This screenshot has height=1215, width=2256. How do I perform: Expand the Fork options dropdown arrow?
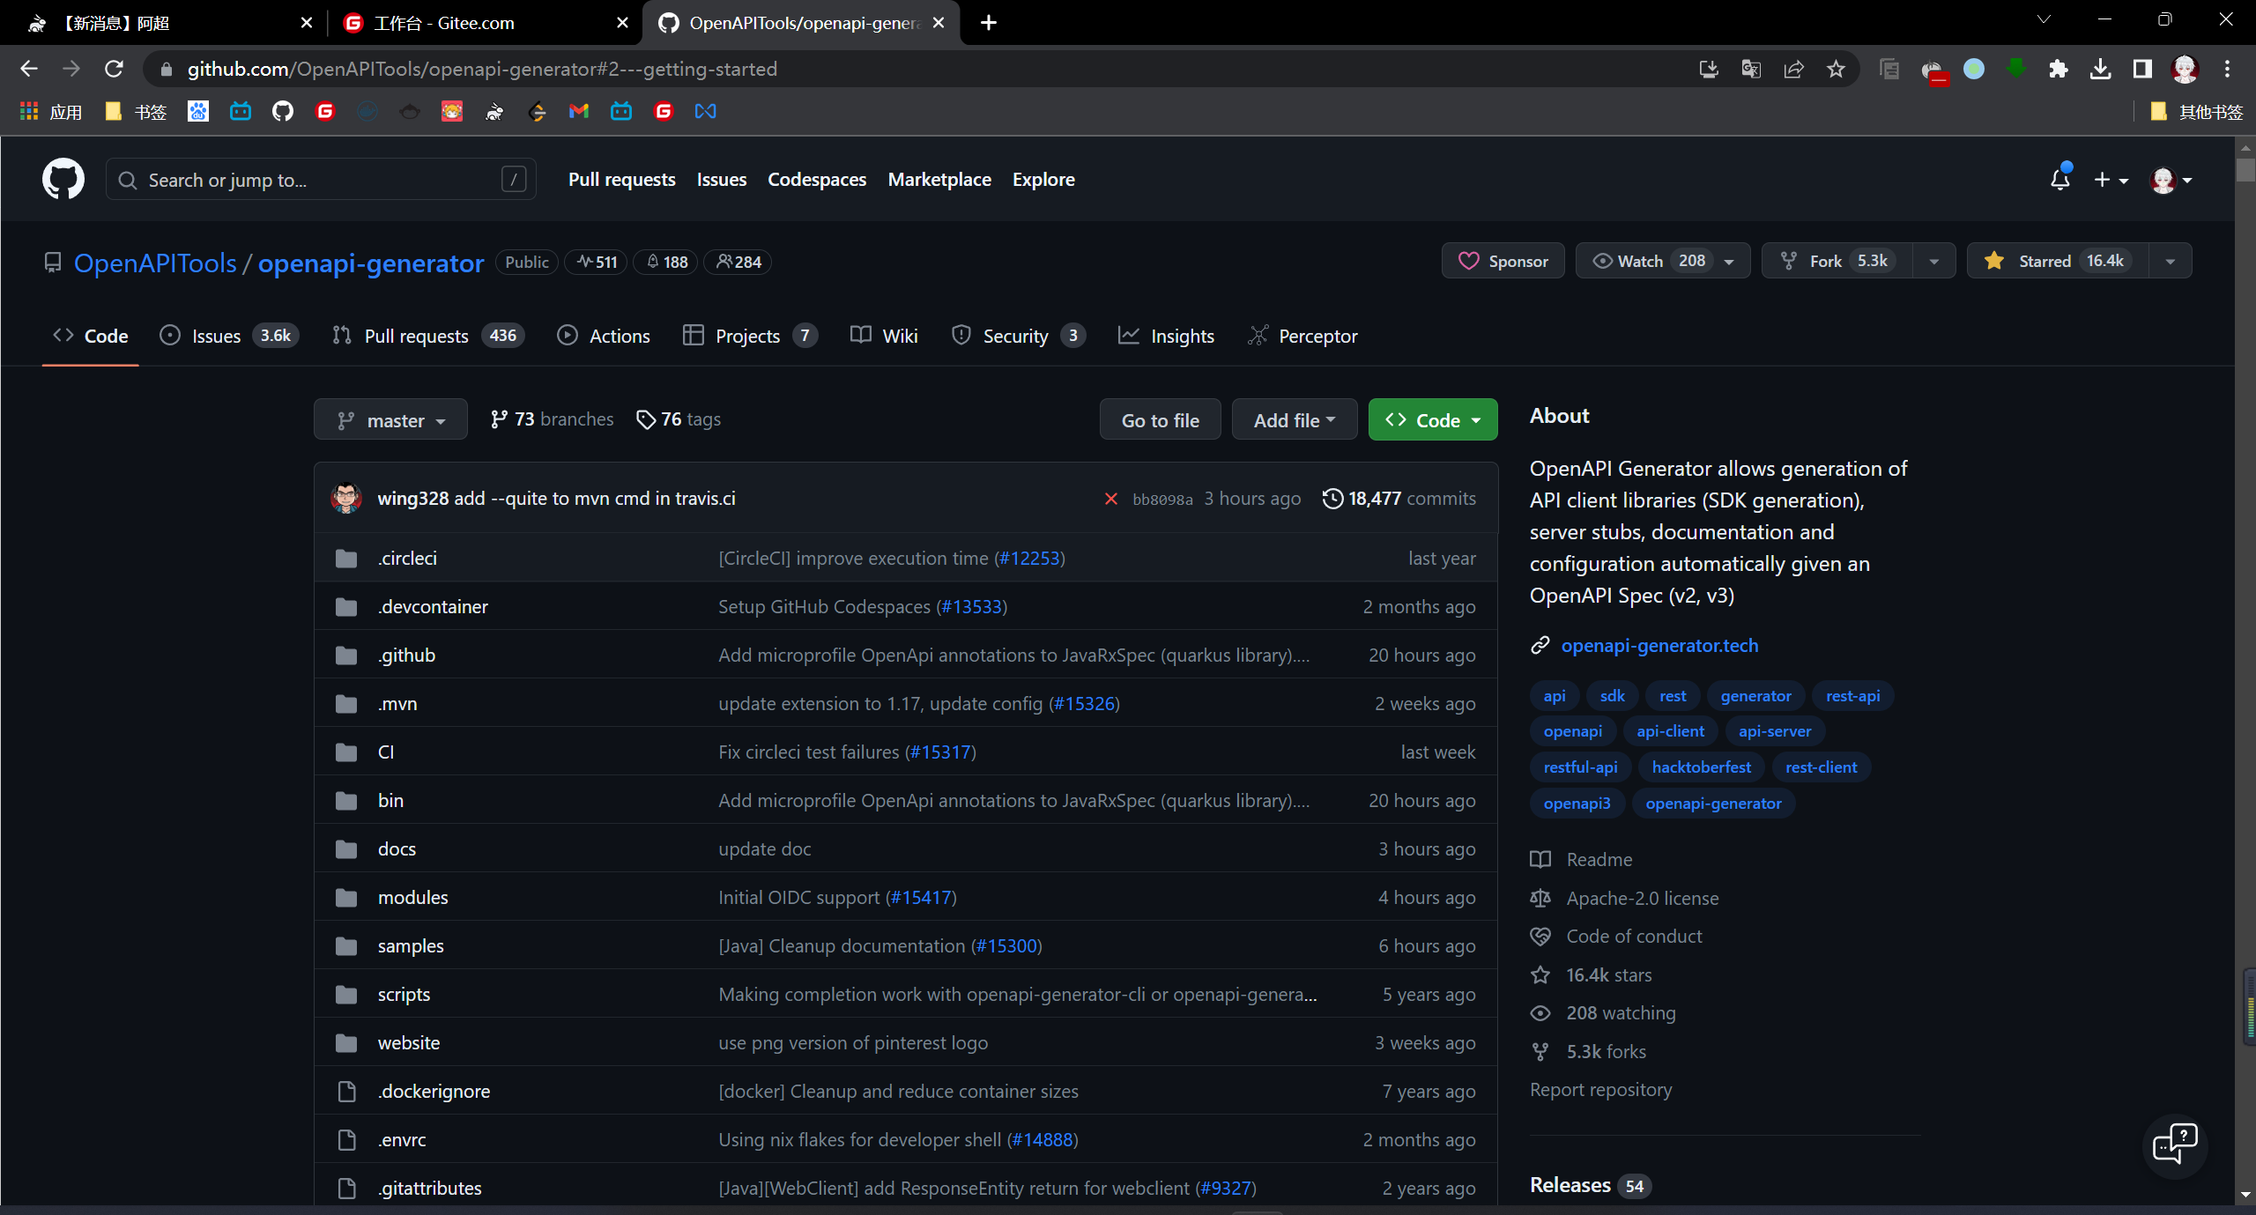(x=1934, y=261)
